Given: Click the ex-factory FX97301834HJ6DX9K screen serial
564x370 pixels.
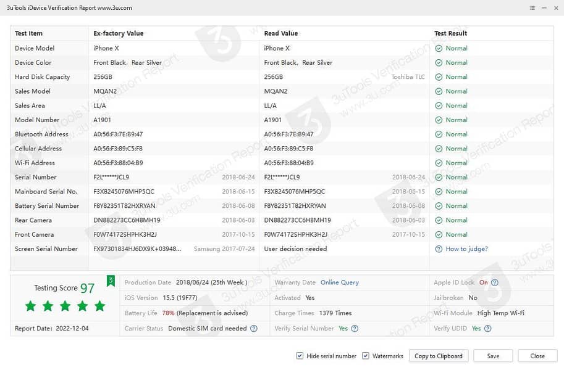Looking at the screenshot, I should [x=137, y=249].
